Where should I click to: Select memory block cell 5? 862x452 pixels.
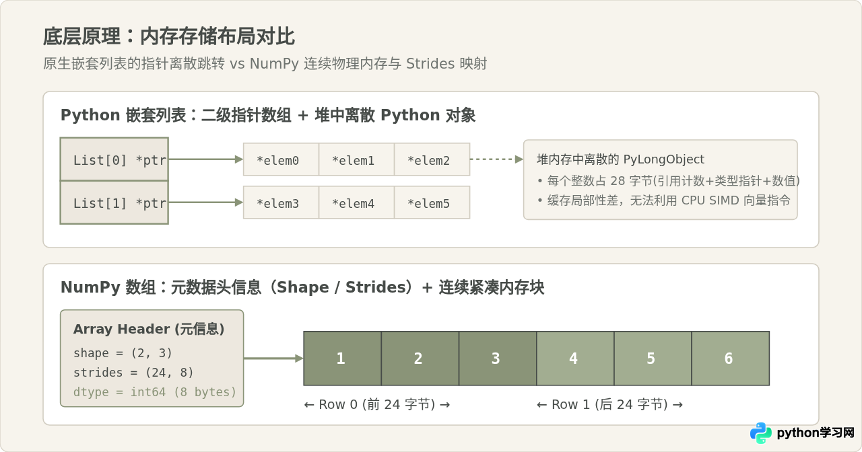tap(653, 359)
